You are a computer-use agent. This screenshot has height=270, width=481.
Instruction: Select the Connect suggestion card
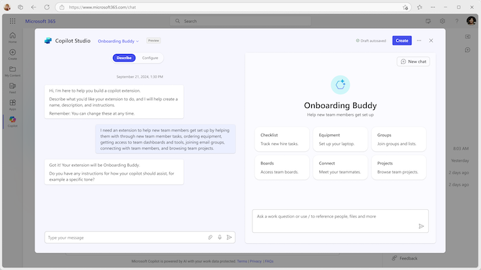tap(340, 167)
